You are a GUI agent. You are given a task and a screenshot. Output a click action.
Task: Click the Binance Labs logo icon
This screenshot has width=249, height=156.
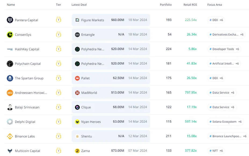(x=10, y=136)
